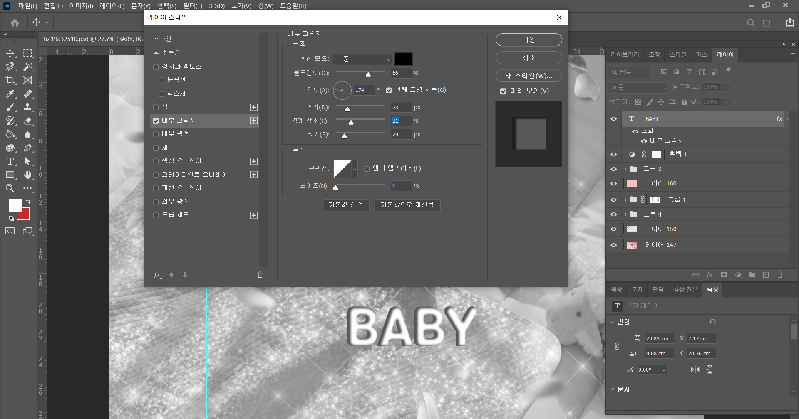The width and height of the screenshot is (799, 419).
Task: Switch to the 라이브러리 panel tab
Action: (x=625, y=54)
